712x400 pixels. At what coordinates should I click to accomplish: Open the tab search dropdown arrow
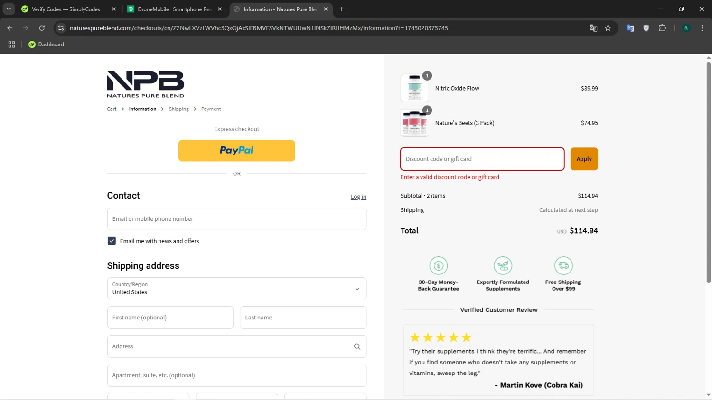tap(9, 9)
